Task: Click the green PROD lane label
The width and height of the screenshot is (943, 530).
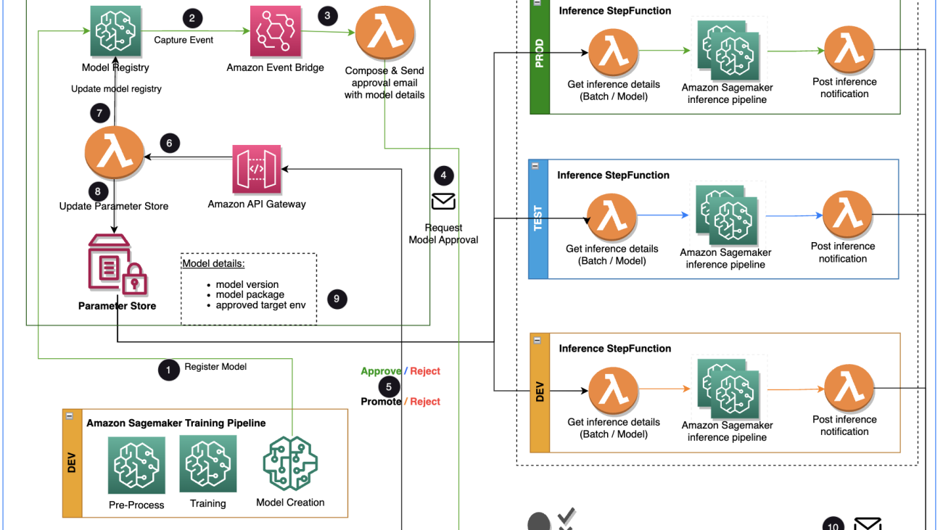Action: 539,54
